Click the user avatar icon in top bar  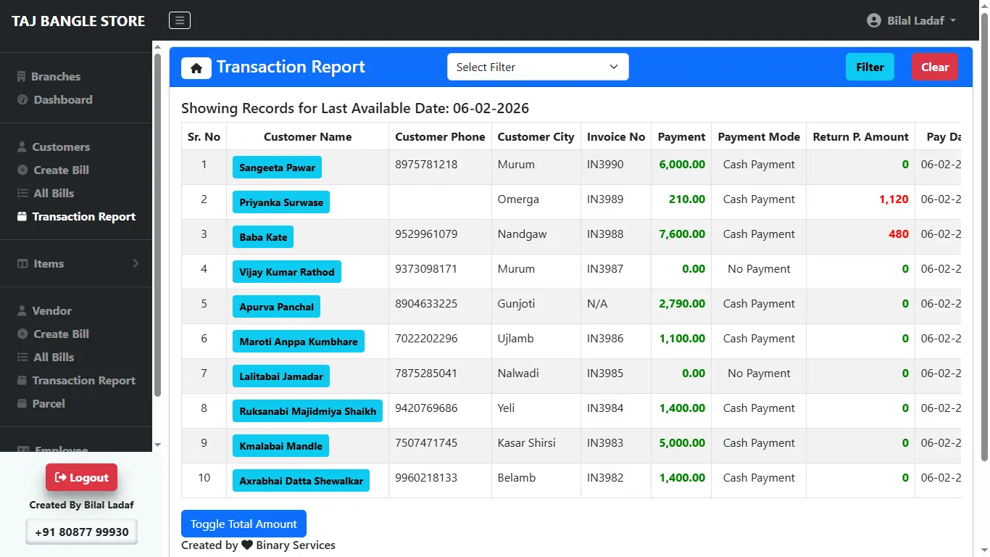click(874, 20)
